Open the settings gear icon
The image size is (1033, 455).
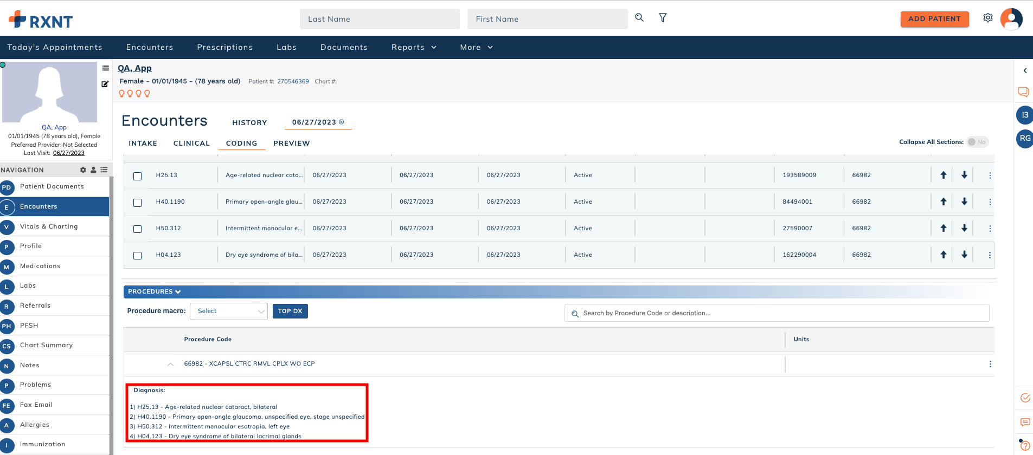[x=988, y=18]
